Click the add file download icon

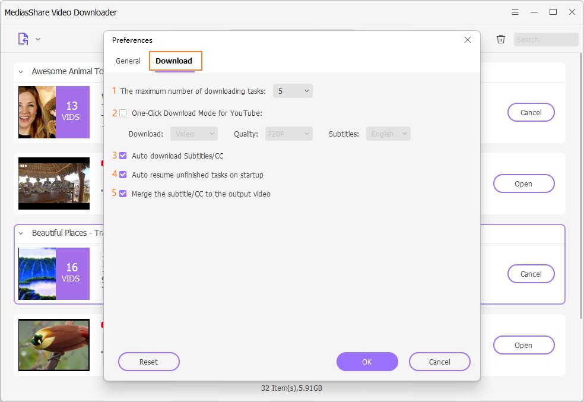23,39
